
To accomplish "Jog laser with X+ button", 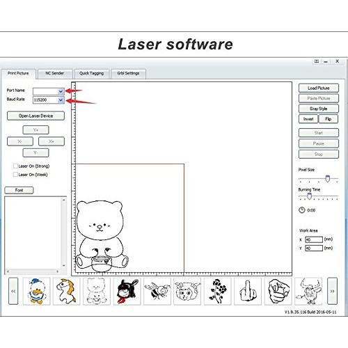I will click(x=52, y=141).
